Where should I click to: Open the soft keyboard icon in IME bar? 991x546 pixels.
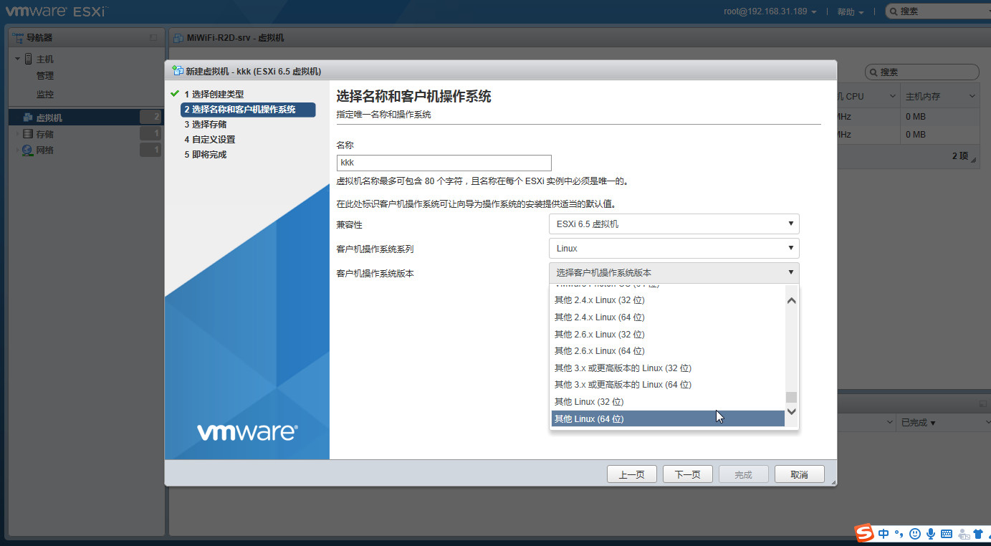[946, 534]
